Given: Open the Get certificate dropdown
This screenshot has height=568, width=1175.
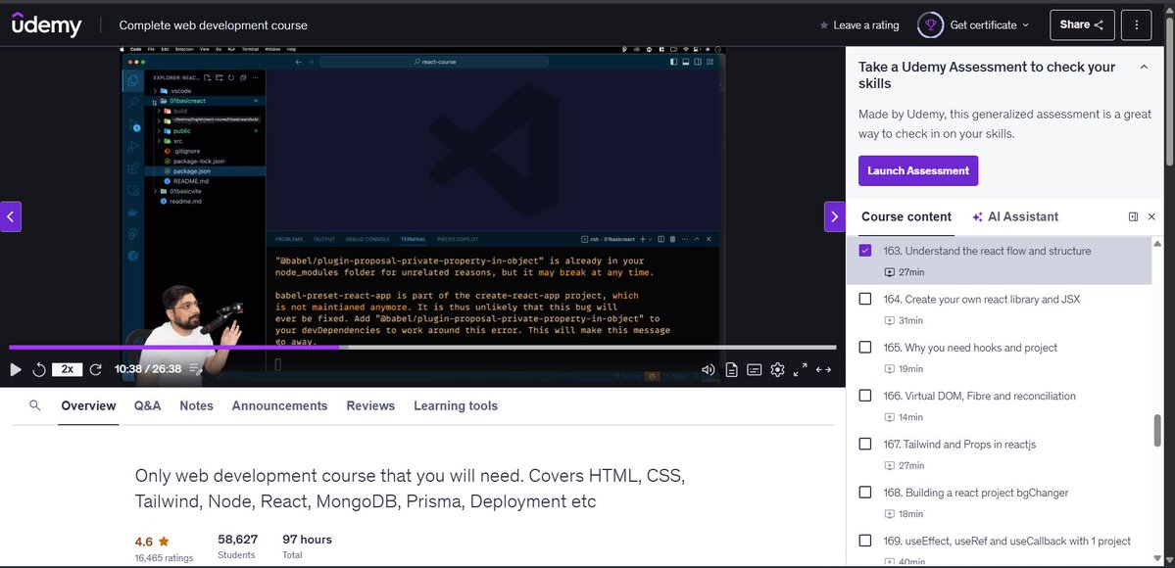Looking at the screenshot, I should click(989, 24).
